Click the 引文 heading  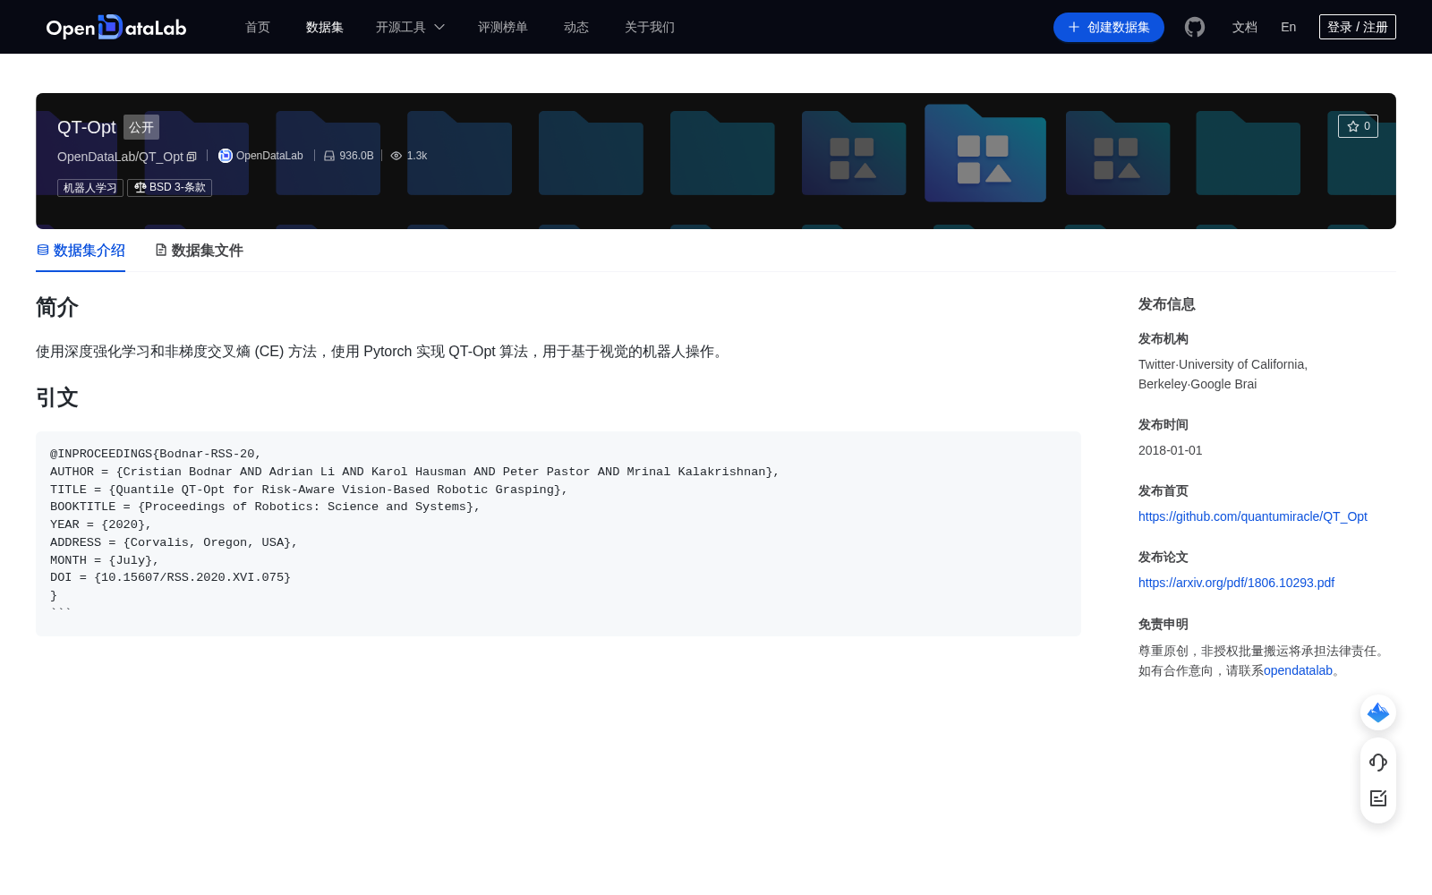(x=57, y=397)
